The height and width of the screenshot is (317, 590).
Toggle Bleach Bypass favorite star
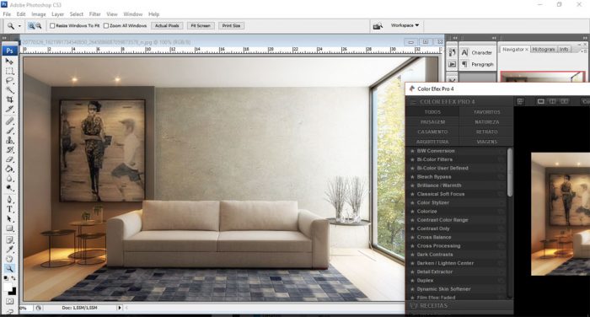coord(412,177)
